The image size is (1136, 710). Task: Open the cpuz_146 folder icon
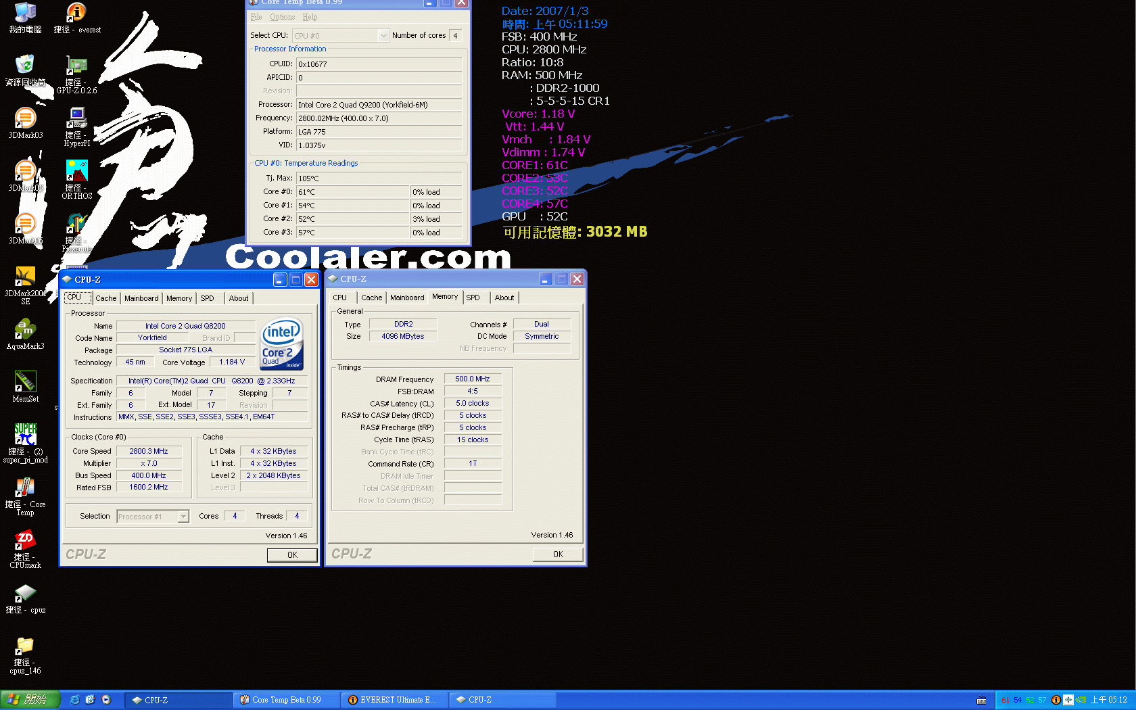(25, 655)
